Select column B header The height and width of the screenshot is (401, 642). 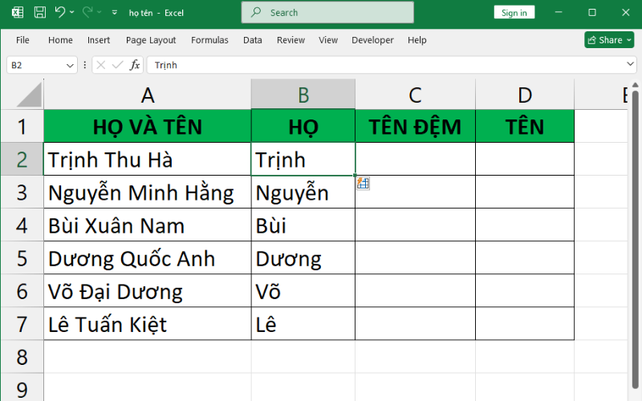pyautogui.click(x=303, y=95)
